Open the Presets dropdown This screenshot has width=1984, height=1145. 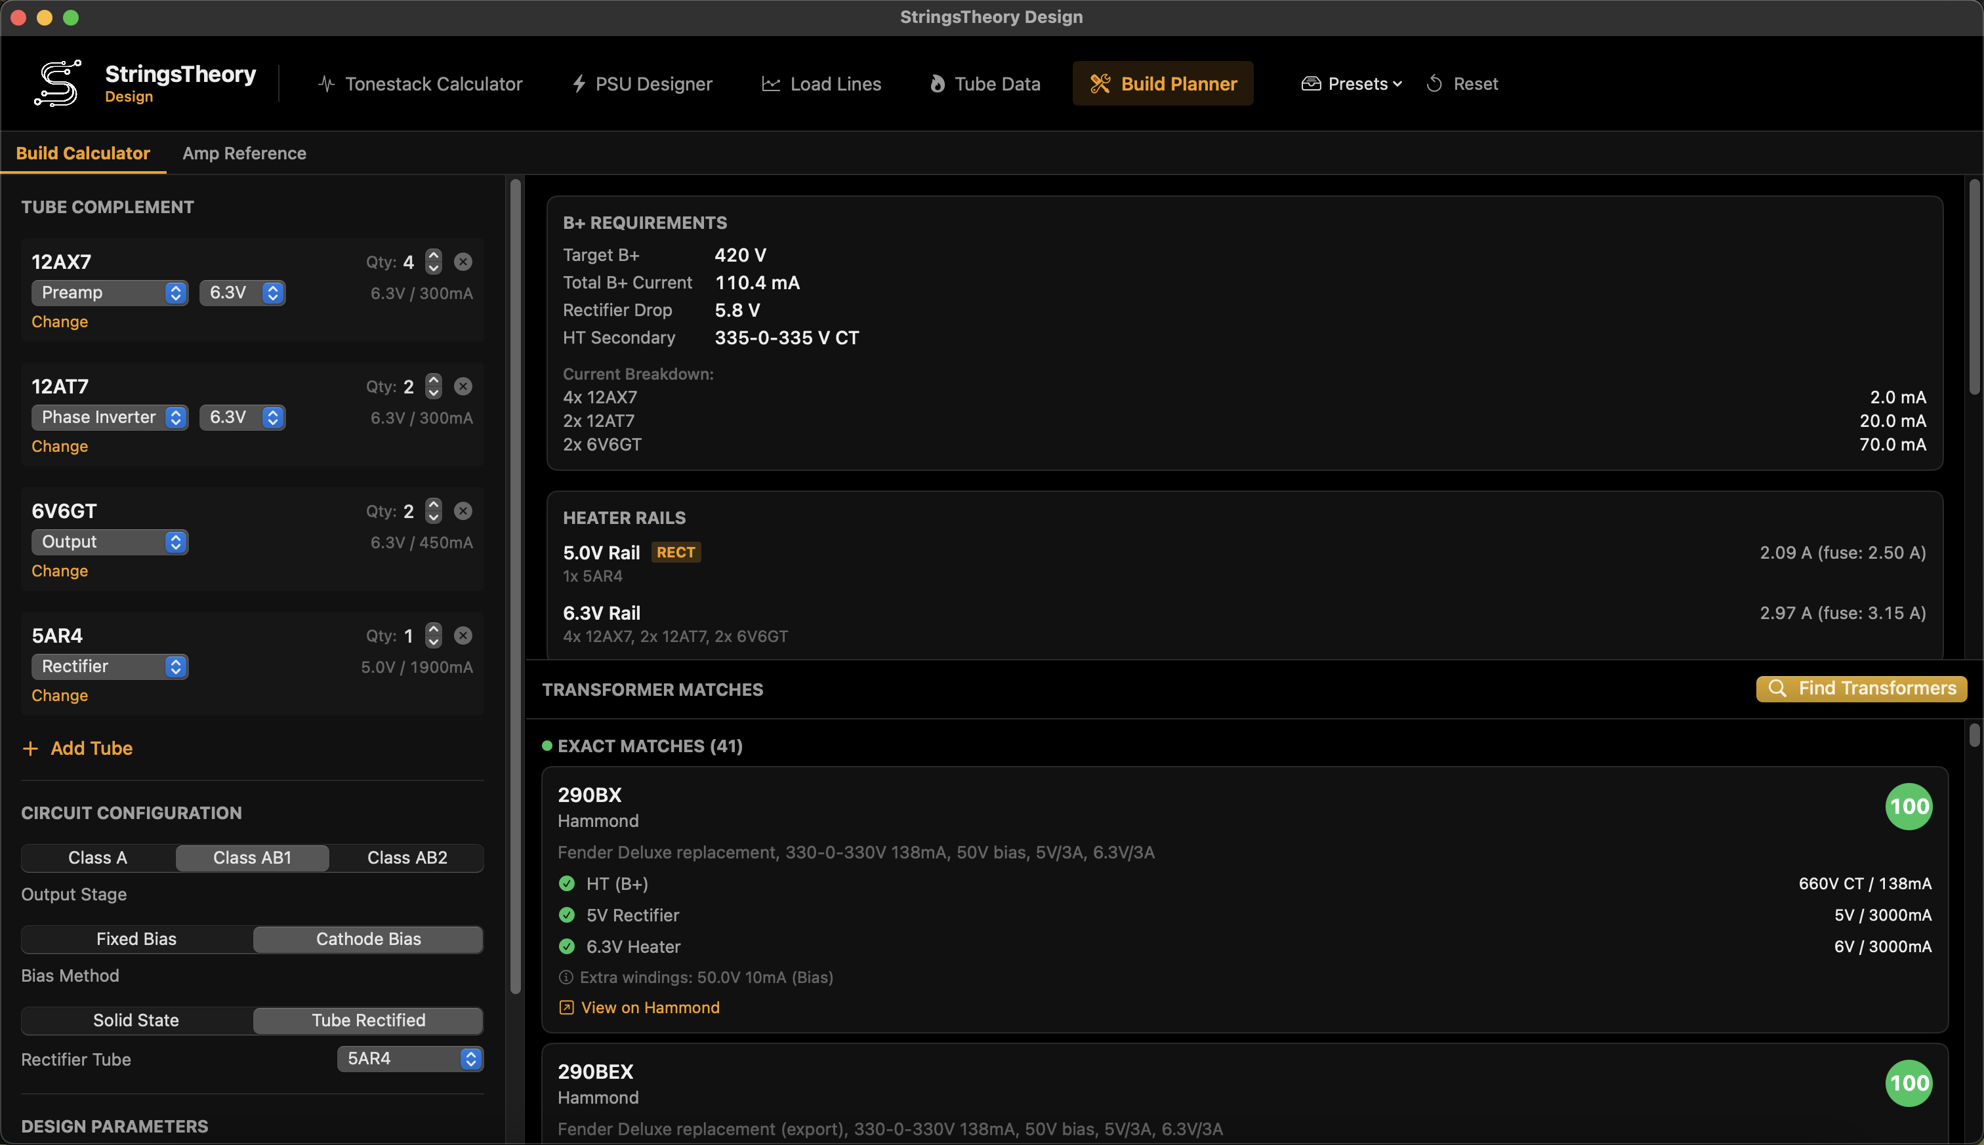(x=1350, y=83)
